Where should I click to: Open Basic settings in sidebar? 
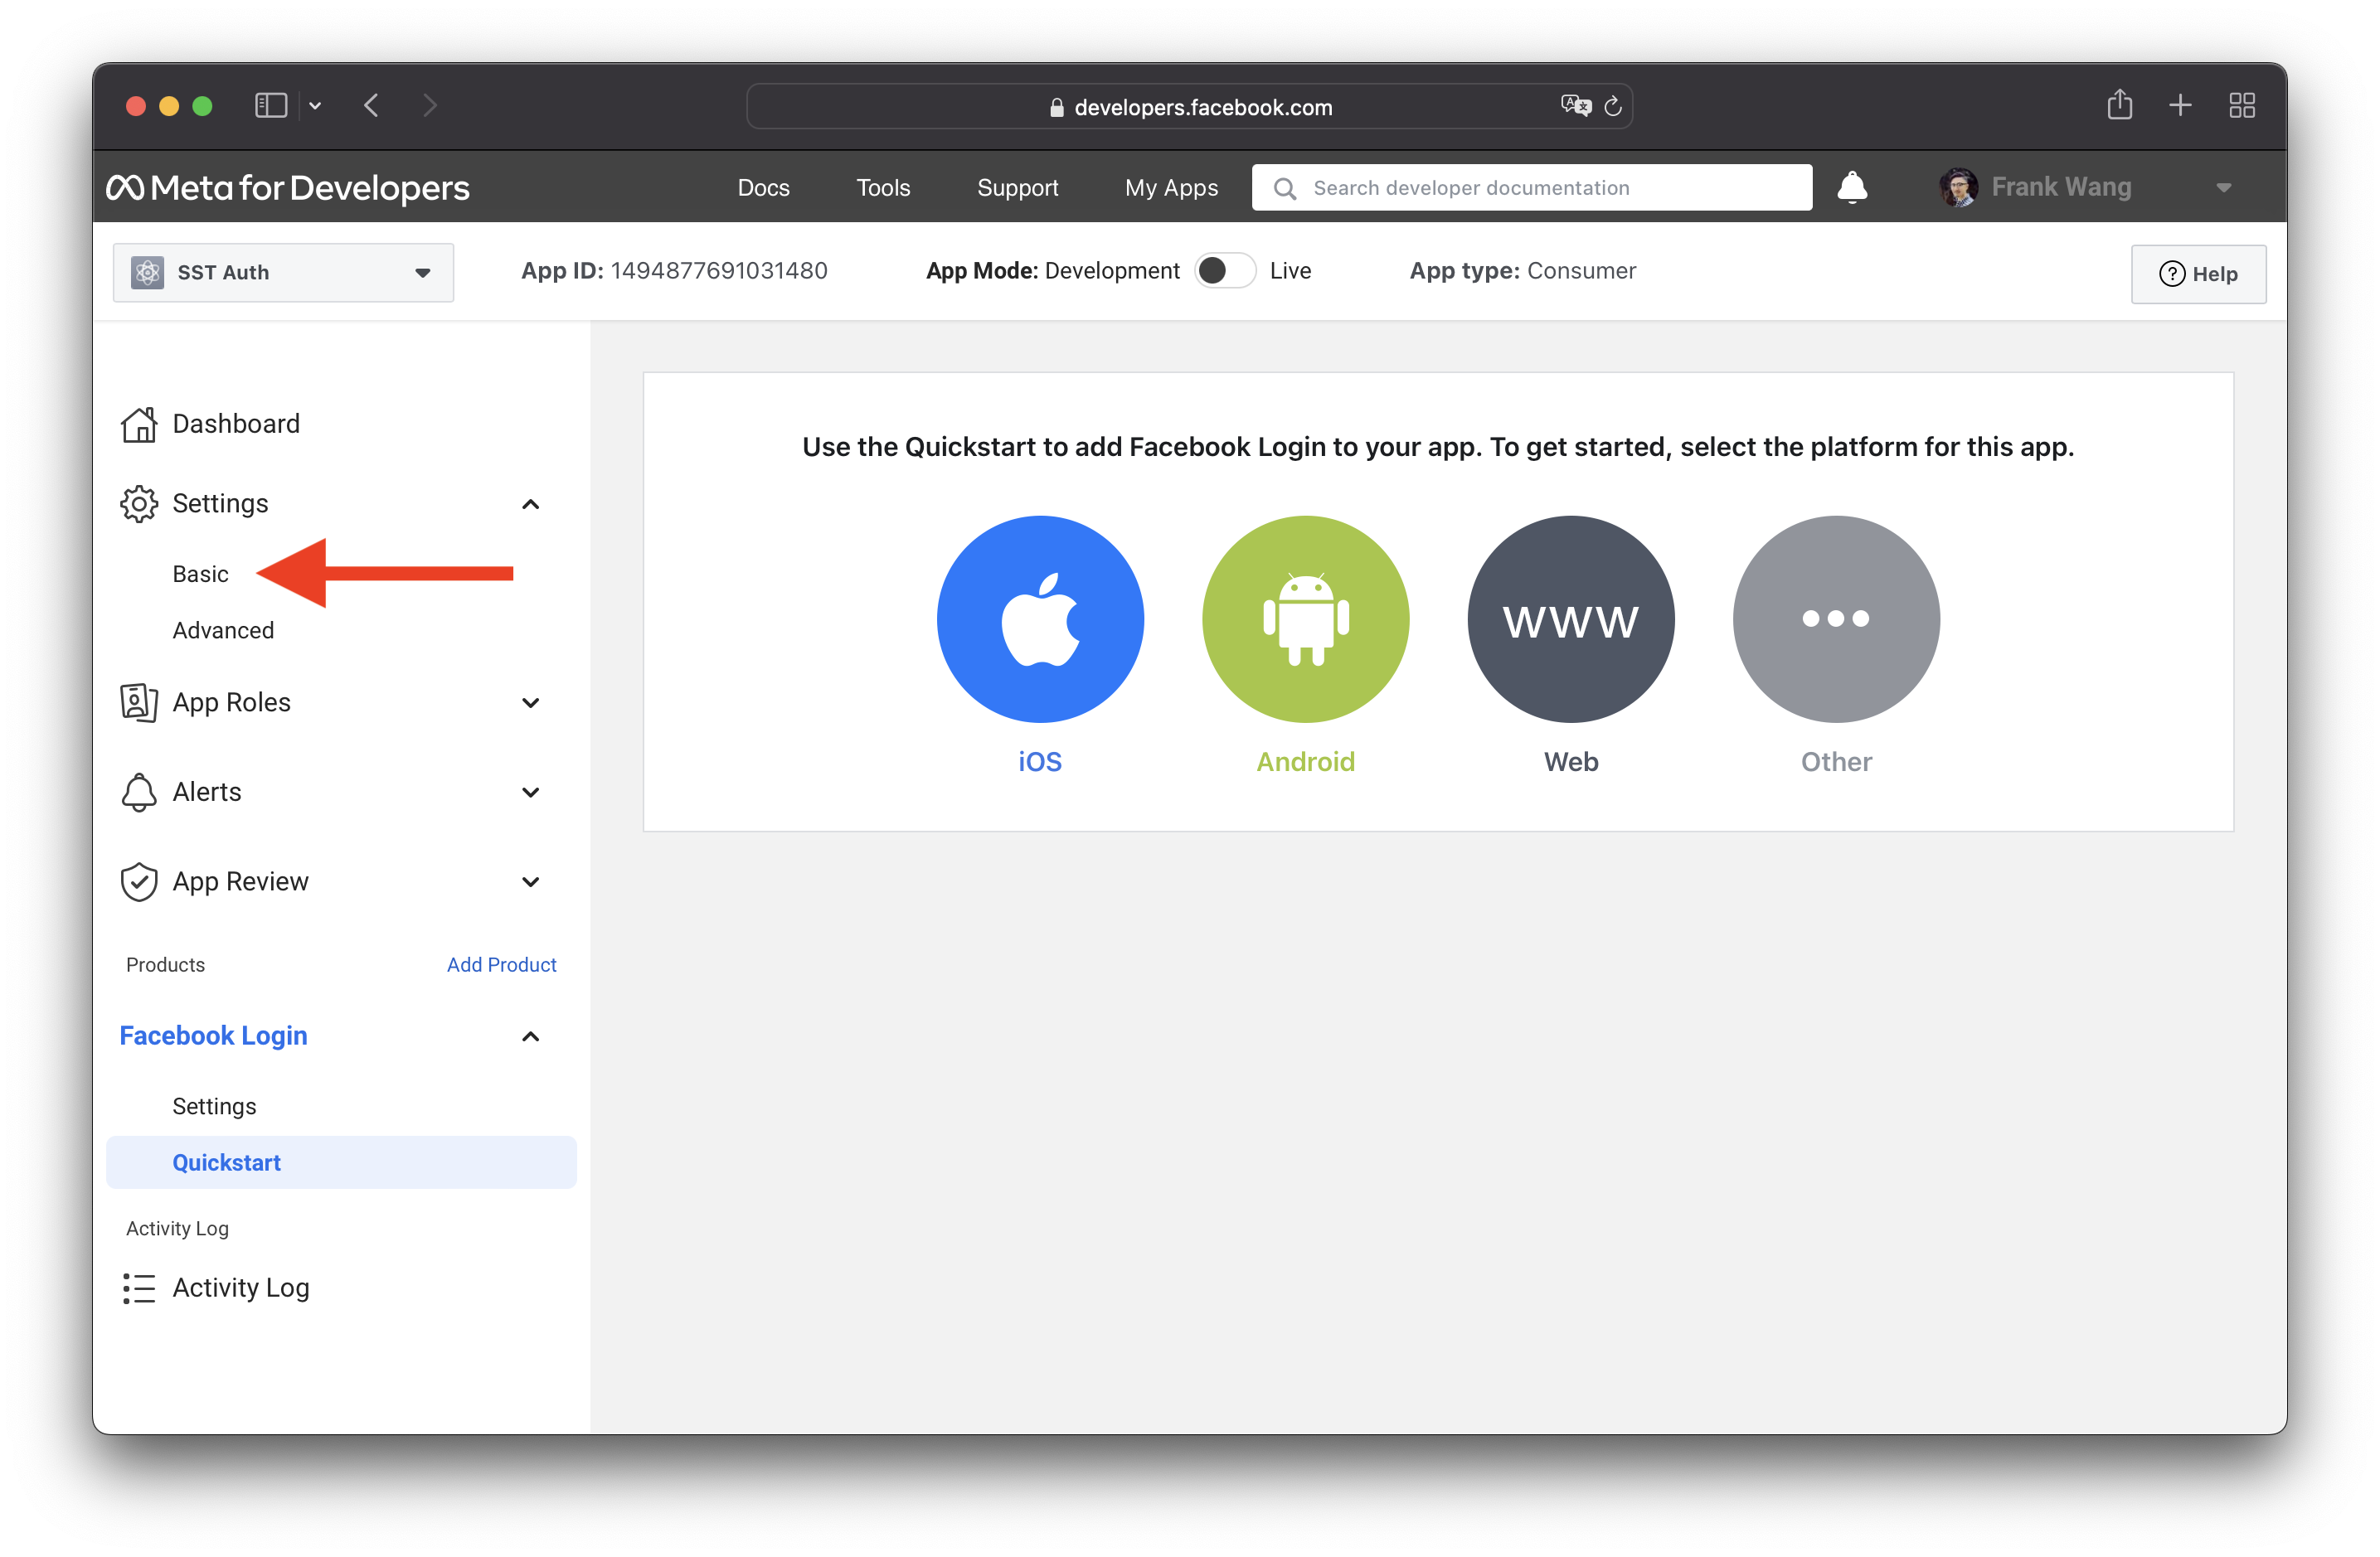coord(200,574)
